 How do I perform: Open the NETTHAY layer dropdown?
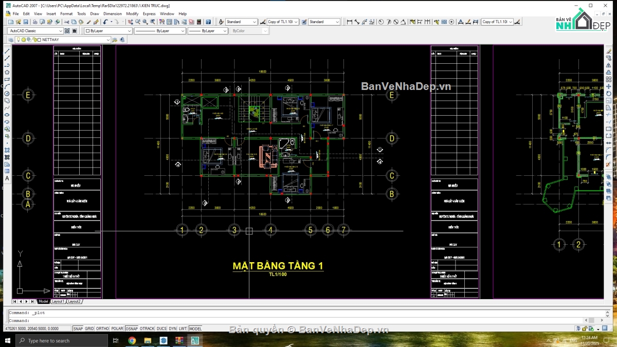pos(63,40)
